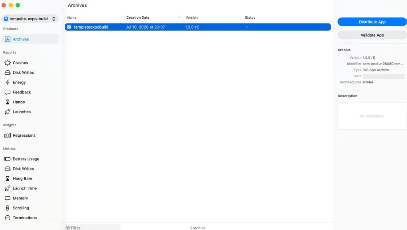Click the Scrolling icon

(x=8, y=208)
